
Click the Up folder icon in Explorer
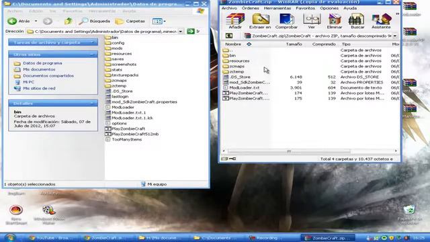point(69,21)
